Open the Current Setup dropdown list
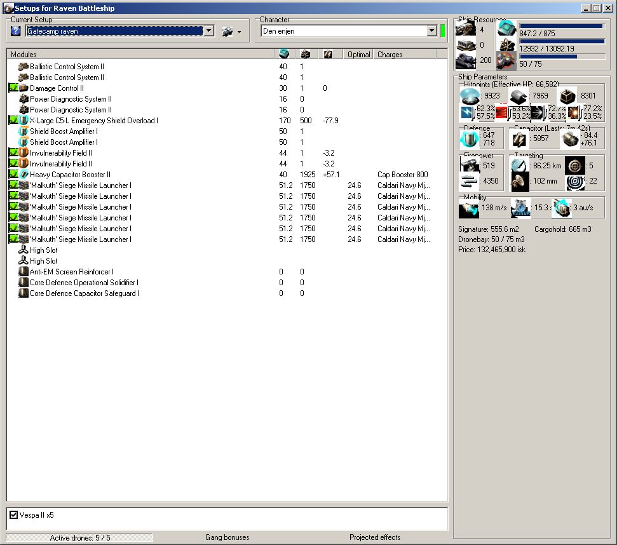Image resolution: width=617 pixels, height=545 pixels. pyautogui.click(x=208, y=31)
